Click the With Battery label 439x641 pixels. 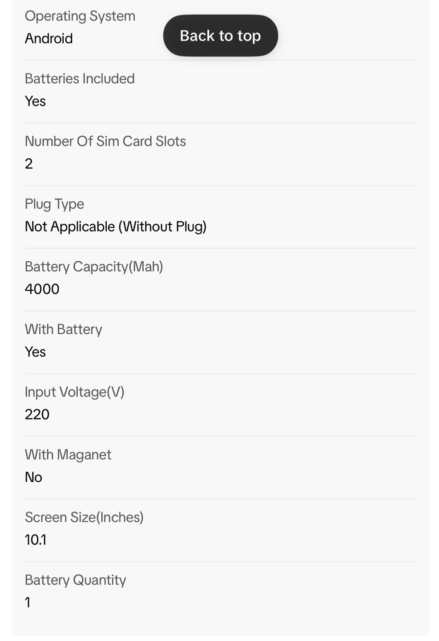64,329
